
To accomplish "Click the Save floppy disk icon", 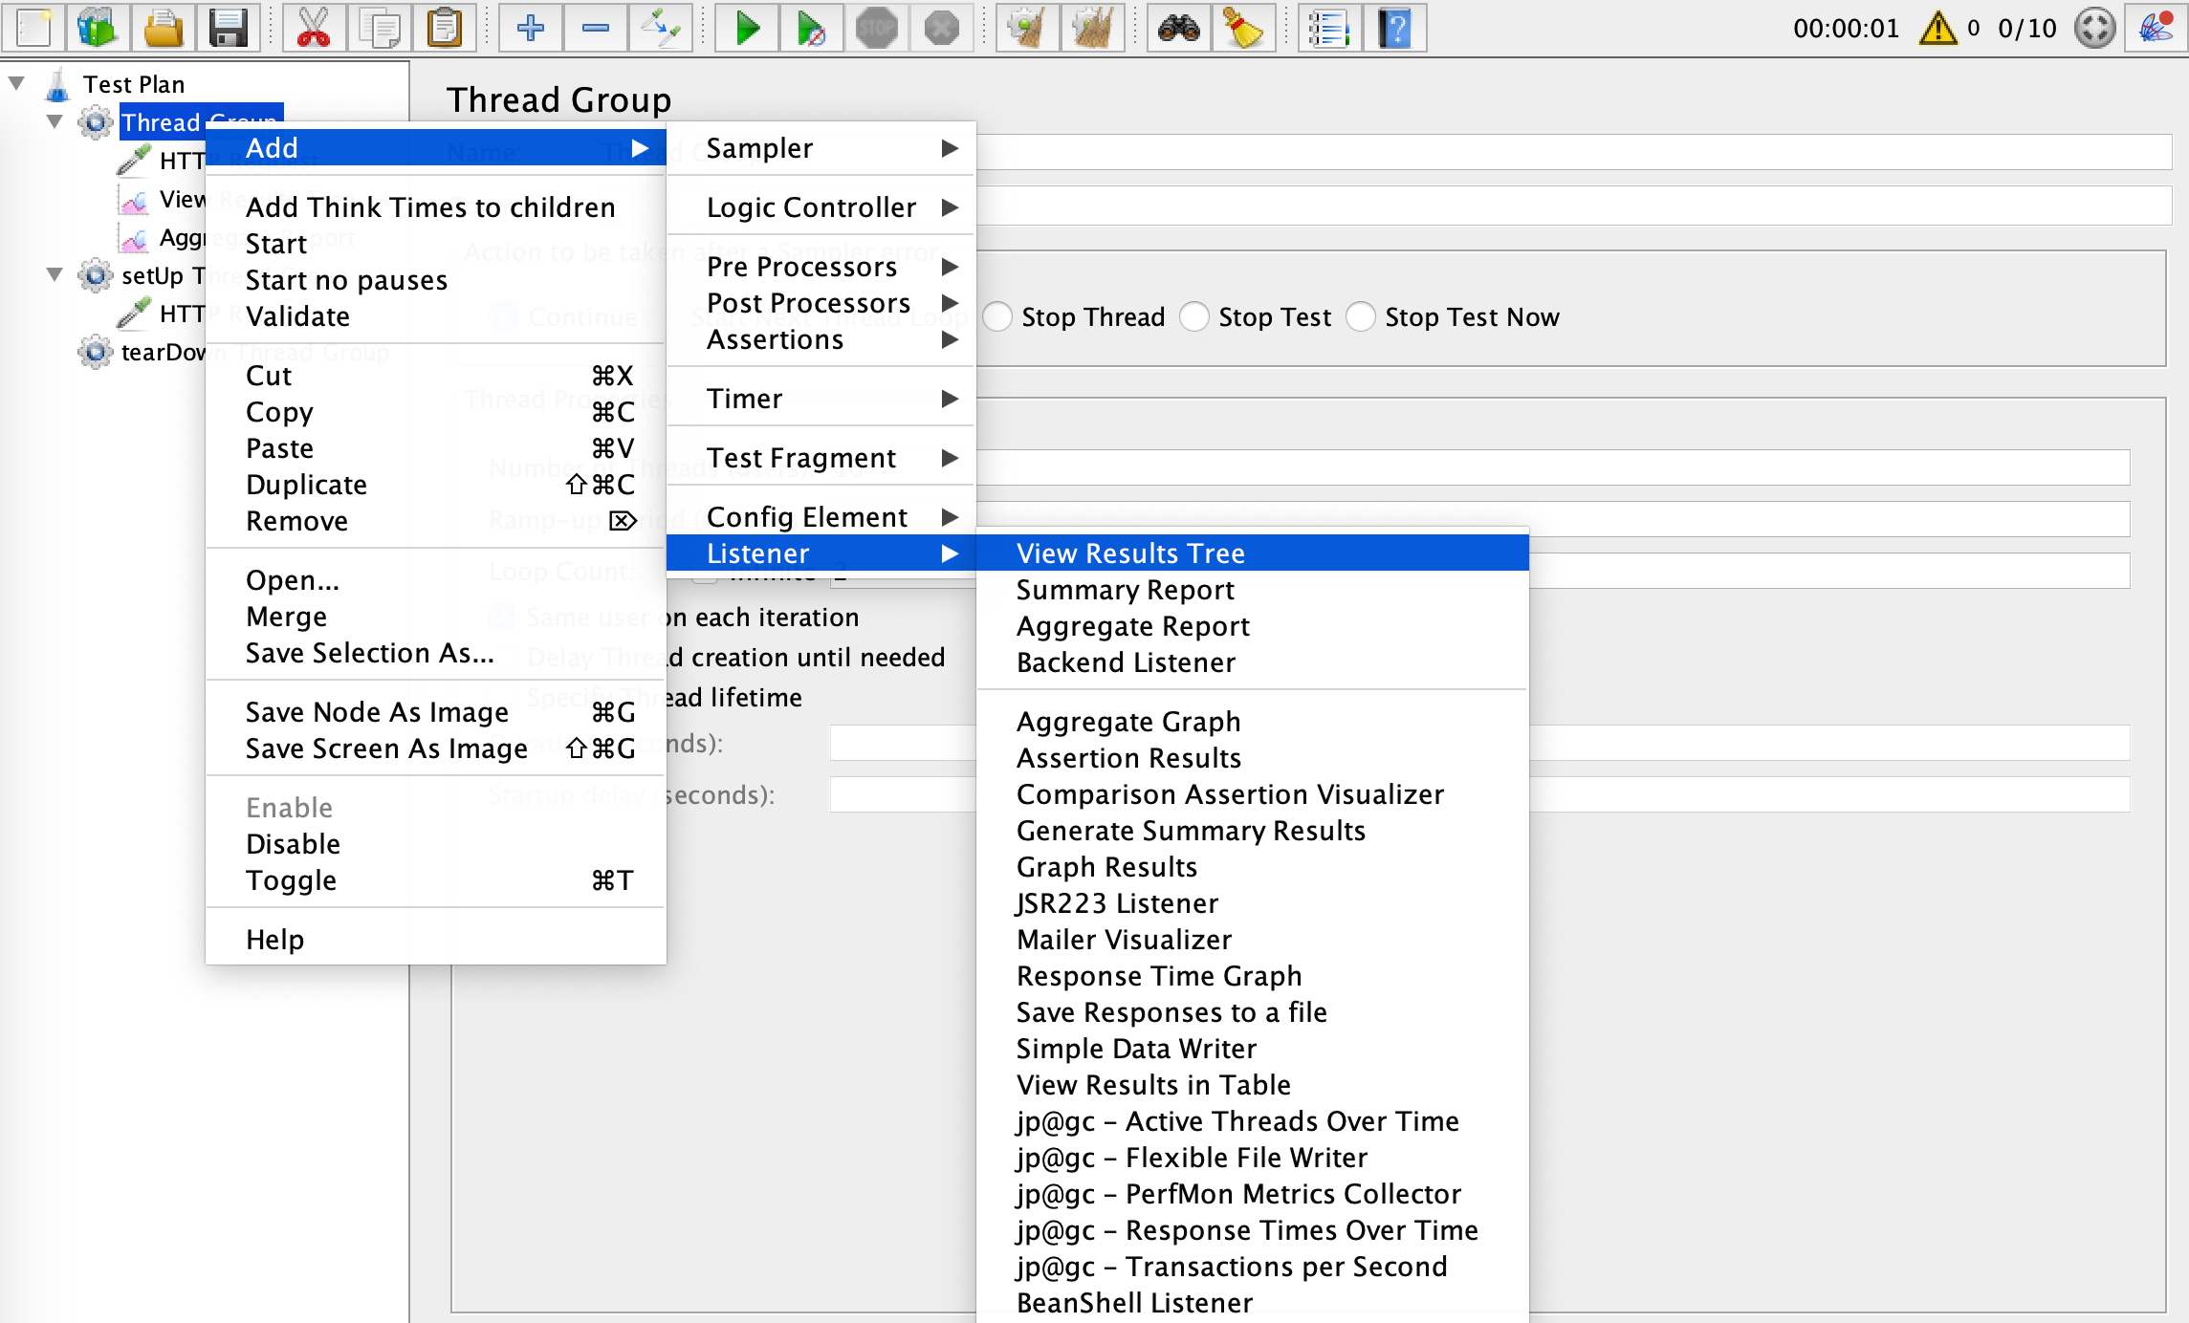I will tap(228, 28).
